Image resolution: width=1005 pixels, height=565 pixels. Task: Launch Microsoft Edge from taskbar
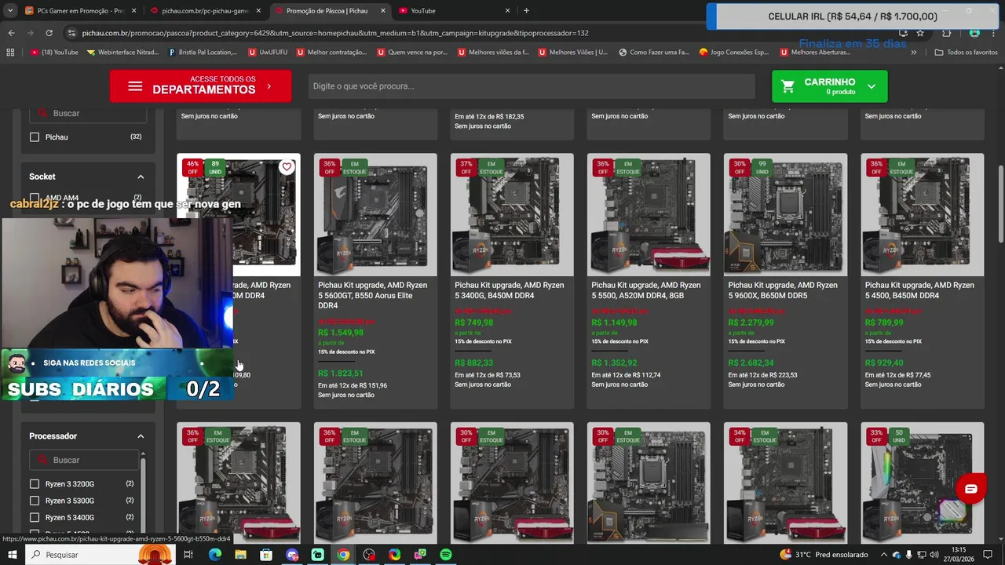pyautogui.click(x=214, y=555)
